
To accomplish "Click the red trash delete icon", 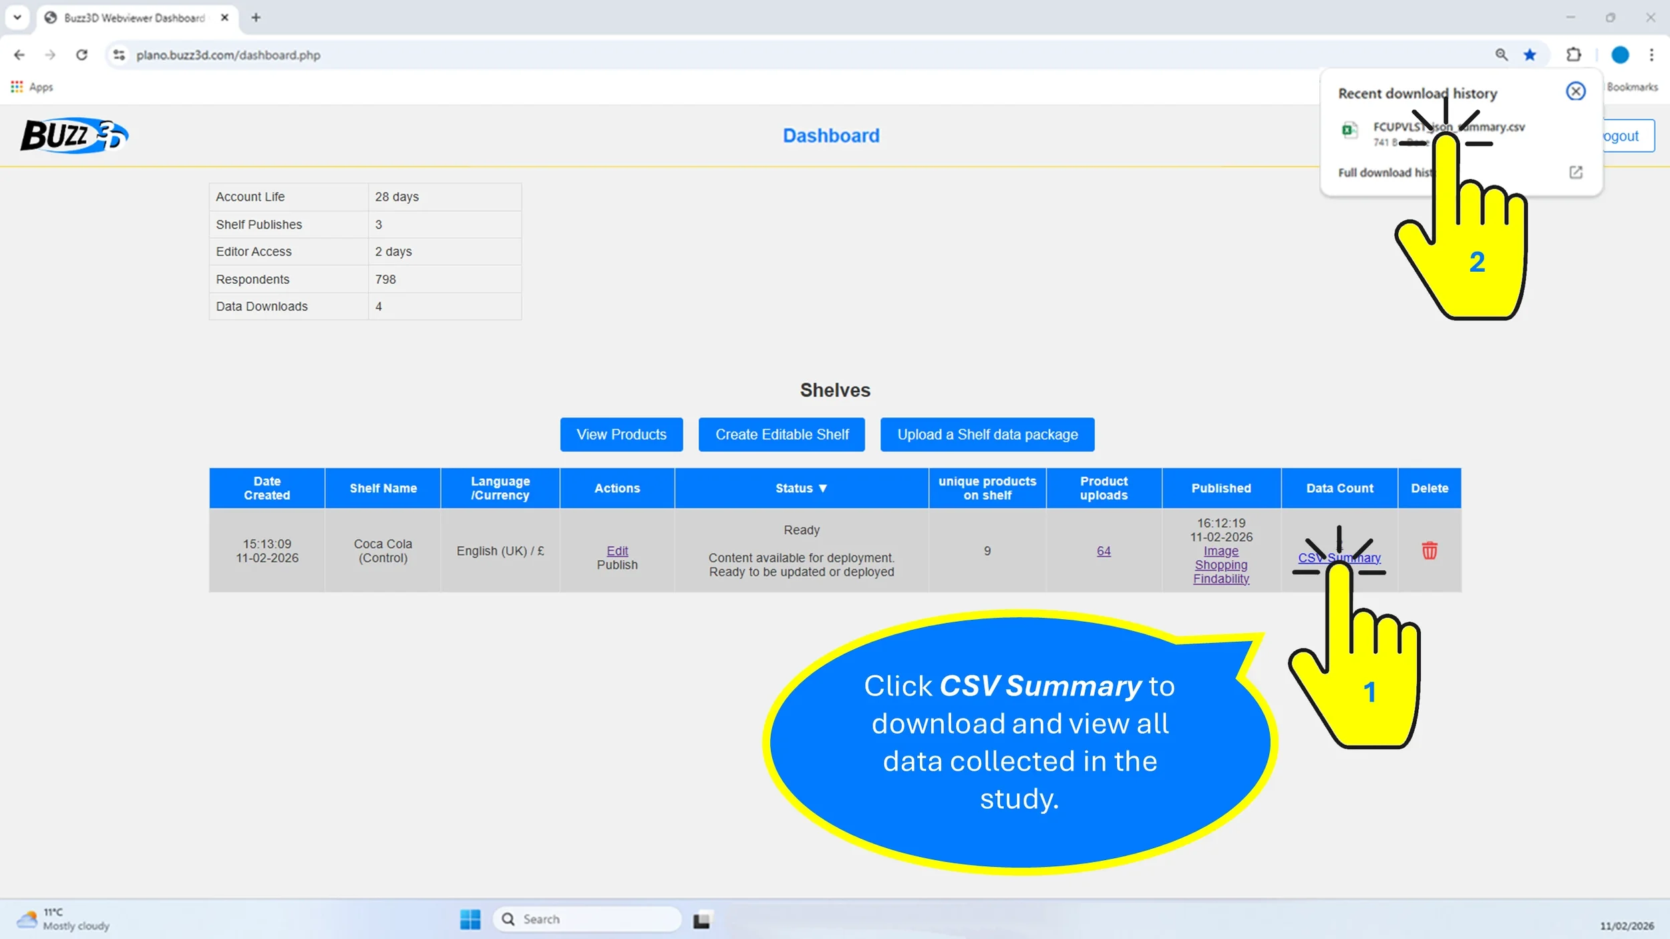I will pyautogui.click(x=1429, y=551).
